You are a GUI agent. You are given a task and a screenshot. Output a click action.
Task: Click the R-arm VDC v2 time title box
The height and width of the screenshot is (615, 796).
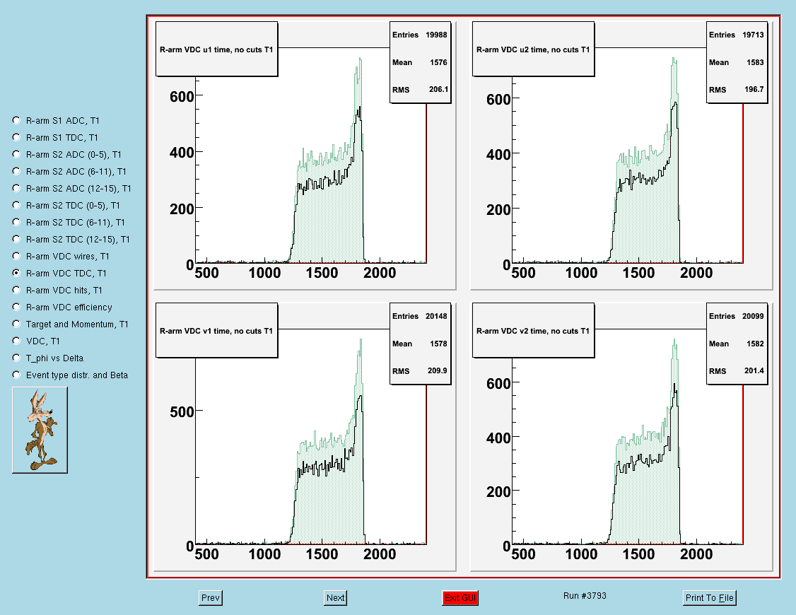[533, 330]
